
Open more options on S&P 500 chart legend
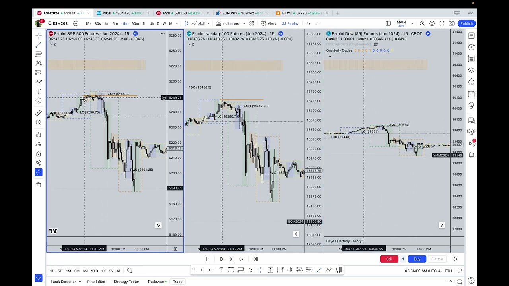tap(163, 34)
